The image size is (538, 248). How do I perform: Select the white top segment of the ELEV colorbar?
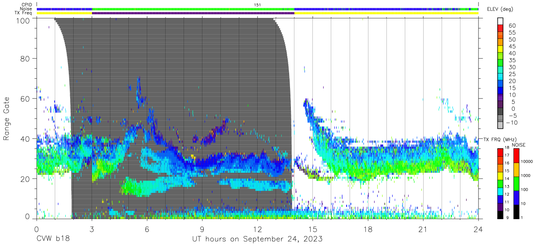tap(500, 21)
